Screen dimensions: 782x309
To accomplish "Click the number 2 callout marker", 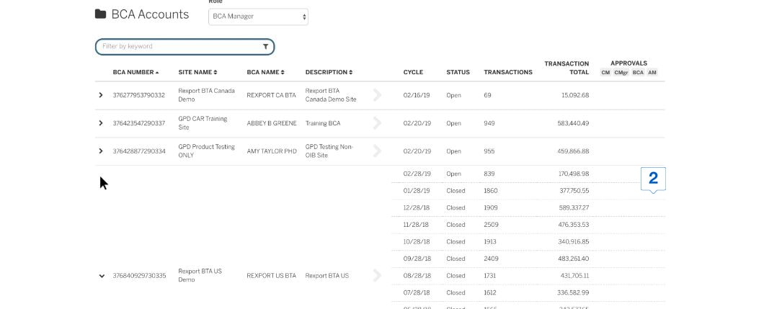I will tap(653, 179).
